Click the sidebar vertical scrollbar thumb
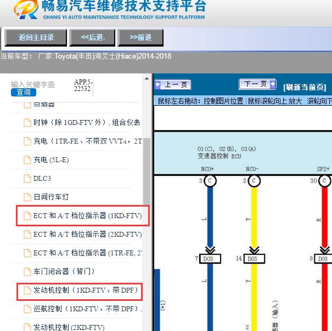 pyautogui.click(x=147, y=172)
